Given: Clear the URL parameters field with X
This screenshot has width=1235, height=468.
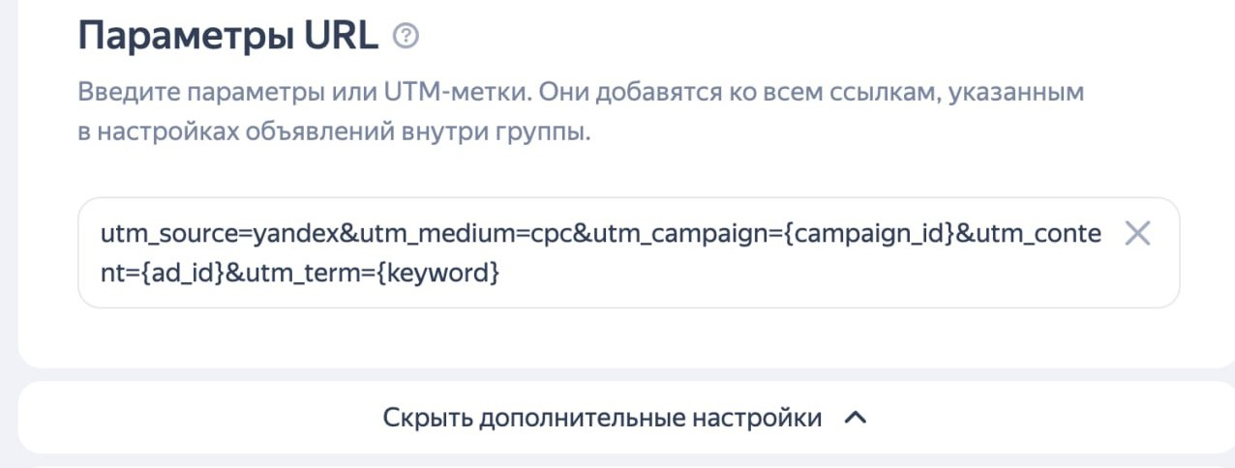Looking at the screenshot, I should [x=1137, y=234].
